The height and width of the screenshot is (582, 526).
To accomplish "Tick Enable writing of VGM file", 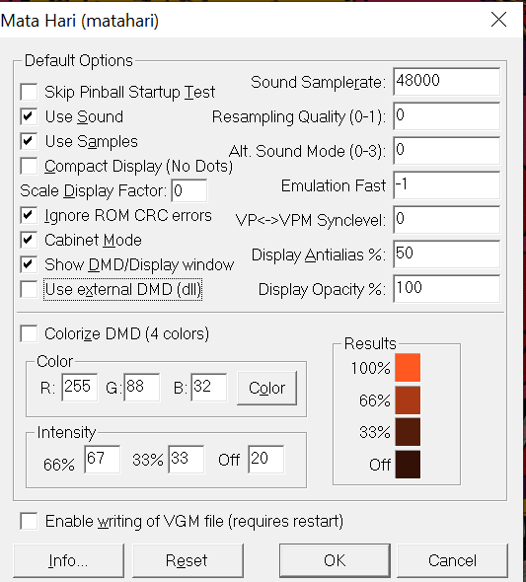I will pyautogui.click(x=29, y=521).
